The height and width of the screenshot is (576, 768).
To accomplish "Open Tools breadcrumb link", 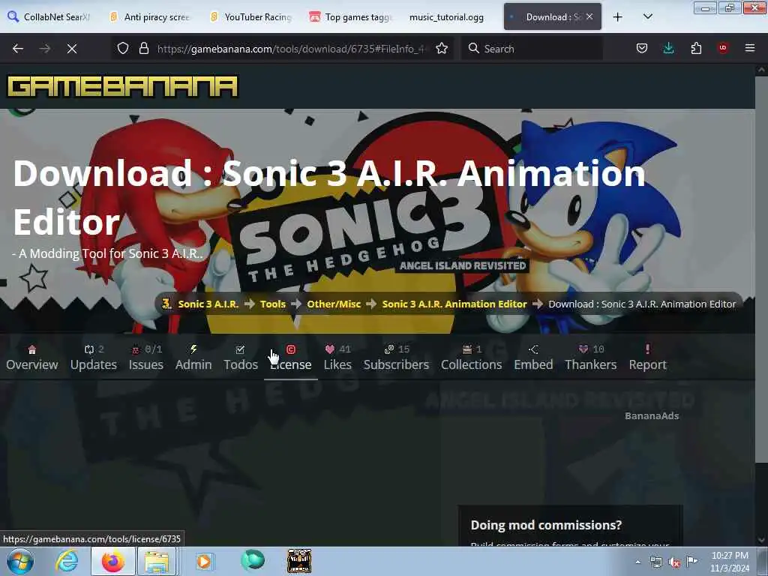I will (273, 304).
